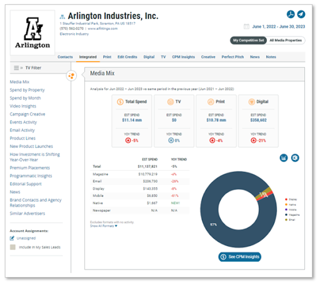Click the Magazine $10,779,219 table row
The image size is (320, 284).
140,174
